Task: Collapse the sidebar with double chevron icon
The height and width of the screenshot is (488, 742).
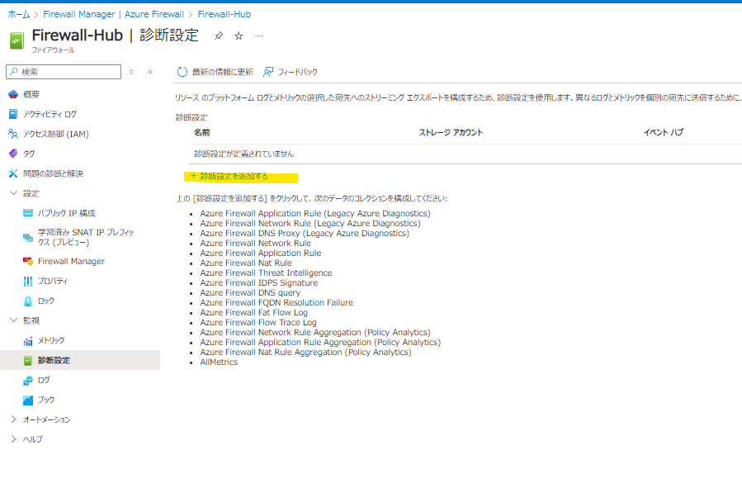Action: [150, 72]
